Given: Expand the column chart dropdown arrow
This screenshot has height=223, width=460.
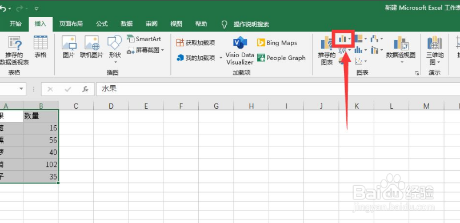Looking at the screenshot, I should pyautogui.click(x=349, y=39).
